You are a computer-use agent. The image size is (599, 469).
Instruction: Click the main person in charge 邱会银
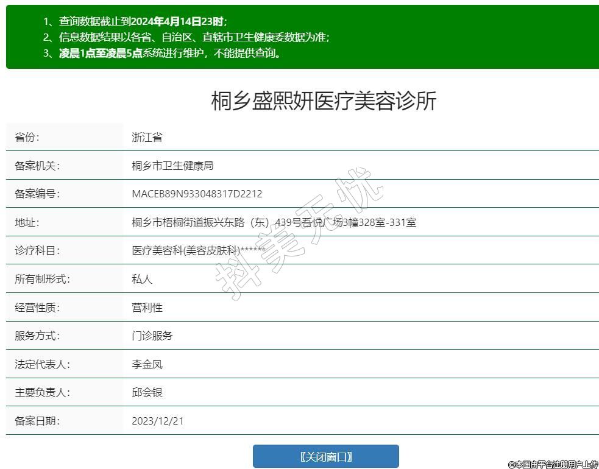click(147, 392)
